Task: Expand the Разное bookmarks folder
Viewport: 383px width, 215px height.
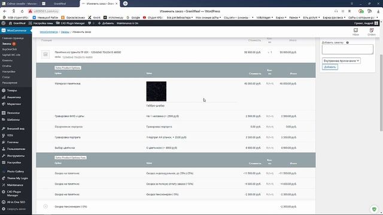Action: [294, 17]
